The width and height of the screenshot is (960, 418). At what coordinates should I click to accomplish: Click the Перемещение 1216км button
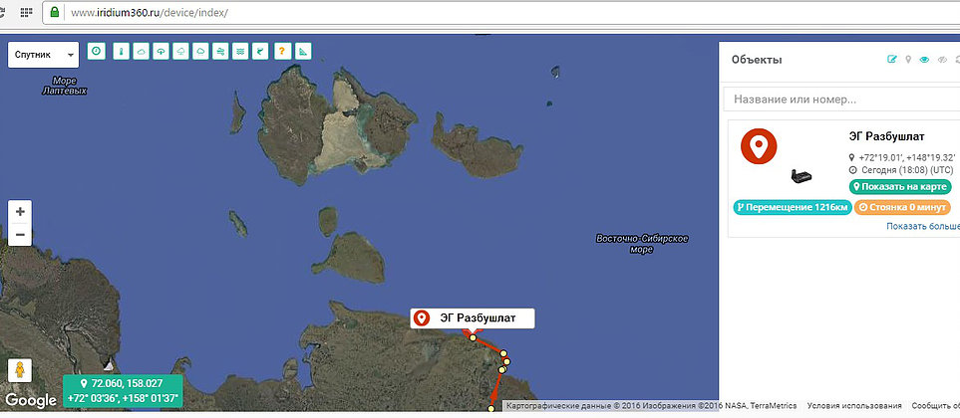point(793,207)
